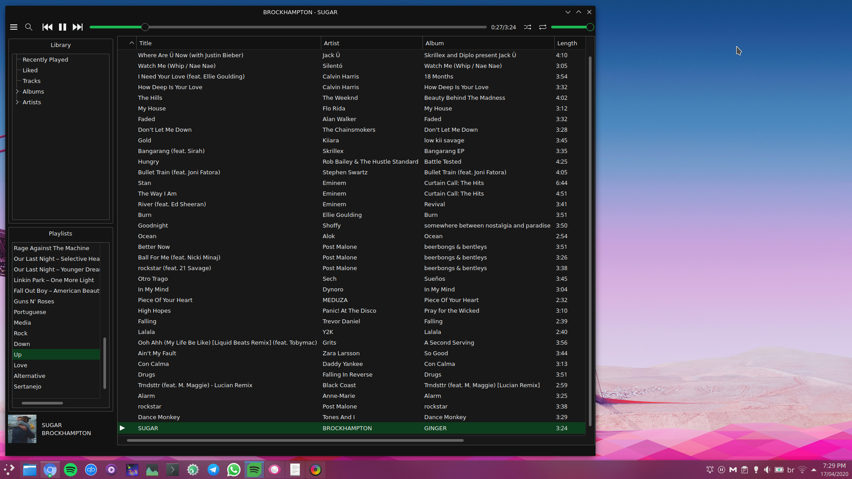Select the track Con Calma

point(351,364)
